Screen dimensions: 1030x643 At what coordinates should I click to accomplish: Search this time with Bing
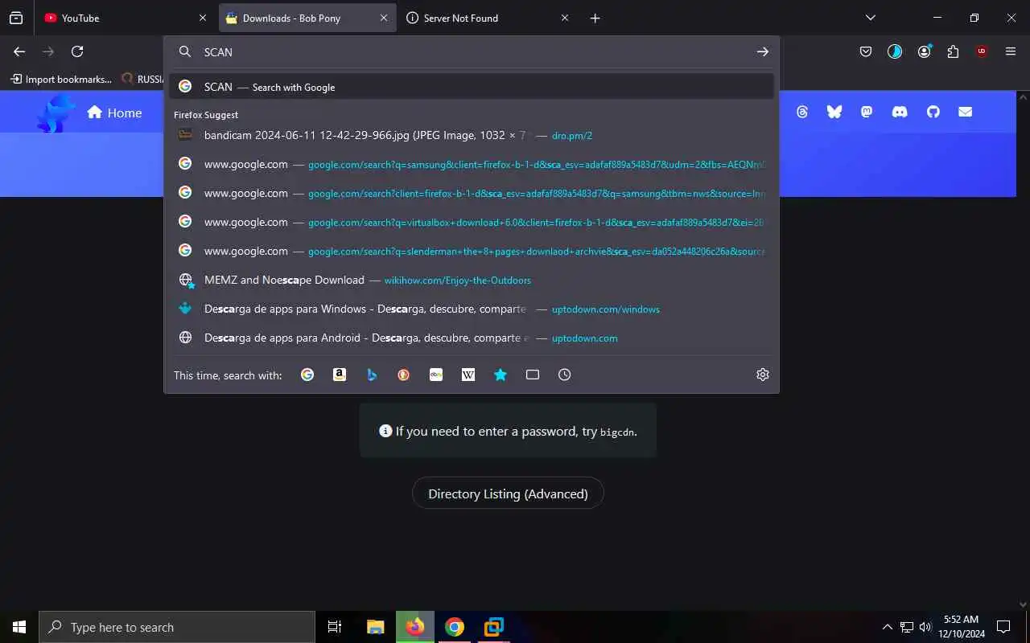(372, 375)
